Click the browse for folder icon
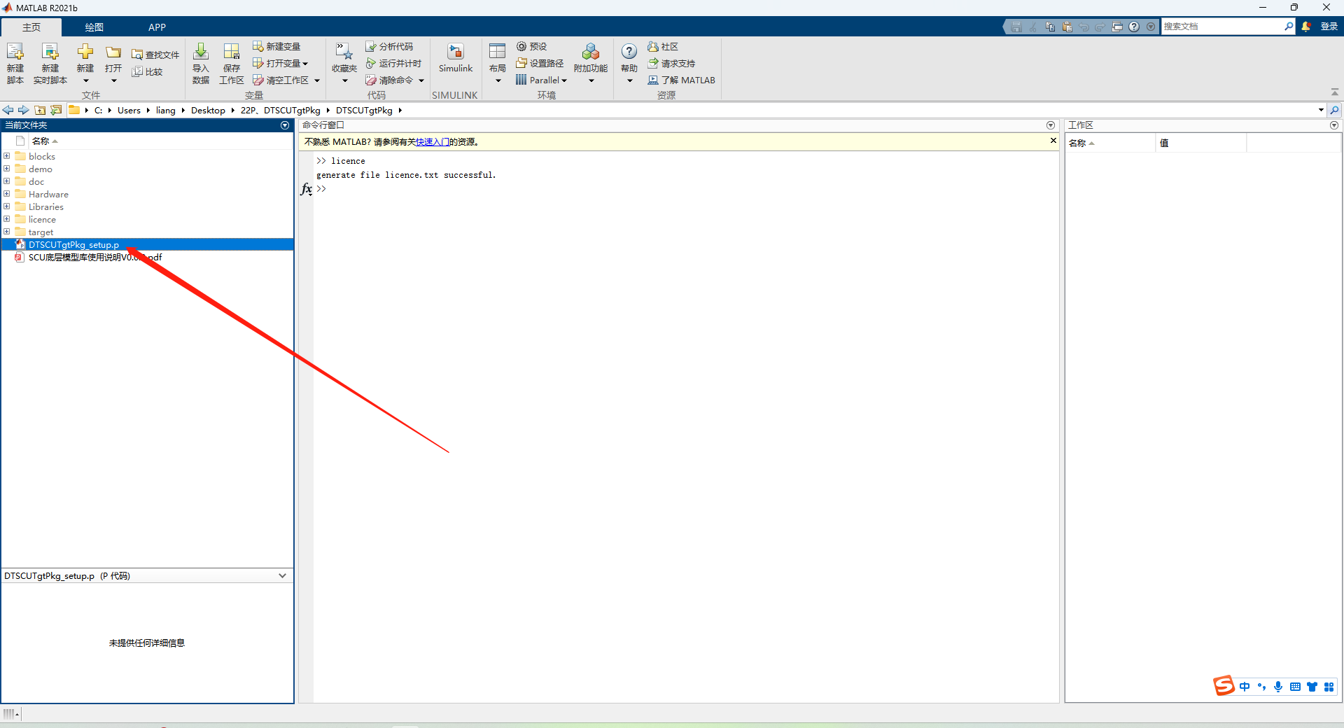 click(x=56, y=110)
